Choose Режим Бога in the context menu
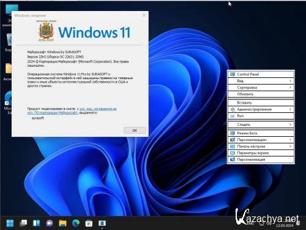The image size is (306, 230). [261, 133]
